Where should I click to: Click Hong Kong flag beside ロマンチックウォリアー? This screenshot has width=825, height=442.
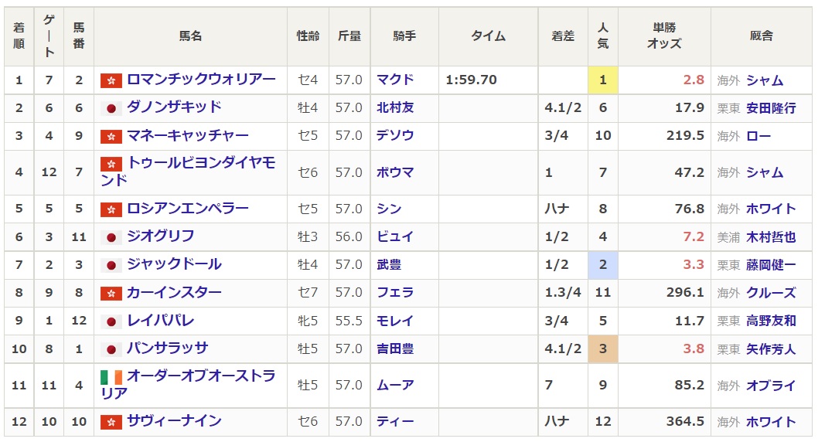(x=111, y=80)
